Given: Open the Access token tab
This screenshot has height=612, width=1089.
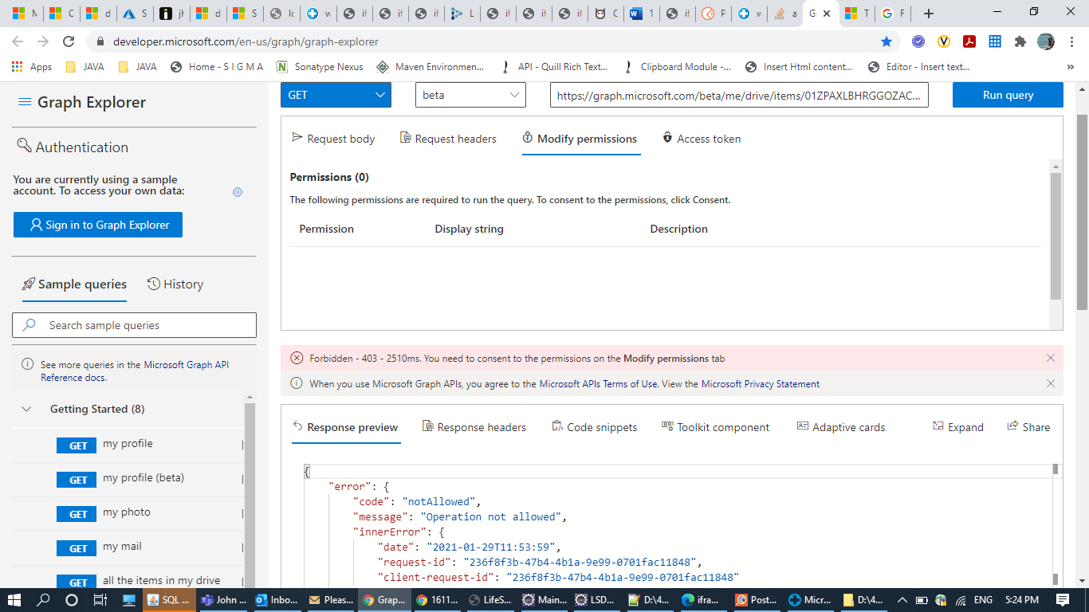Looking at the screenshot, I should 702,139.
